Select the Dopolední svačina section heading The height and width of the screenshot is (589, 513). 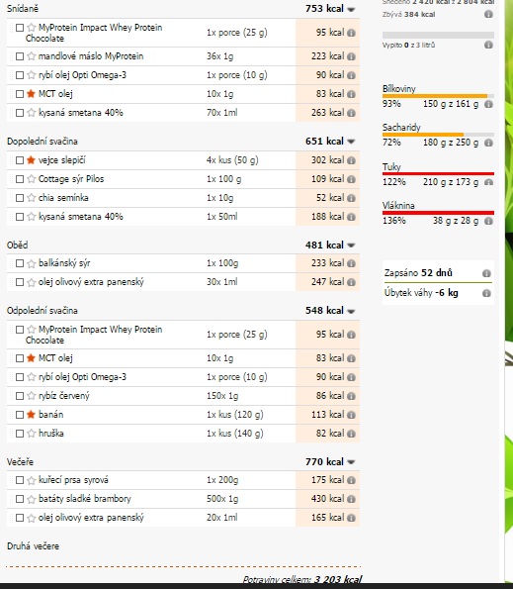pyautogui.click(x=43, y=142)
